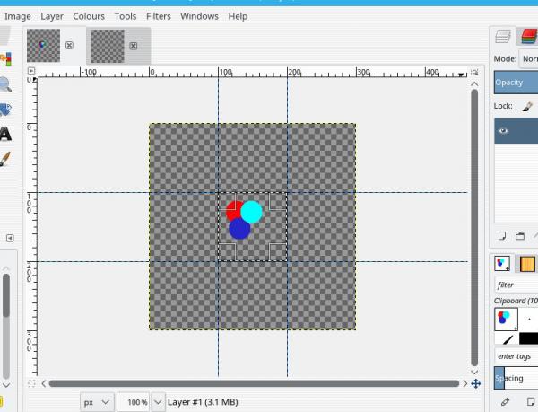Switch to the Channels dock tab
This screenshot has width=538, height=412.
click(x=529, y=36)
